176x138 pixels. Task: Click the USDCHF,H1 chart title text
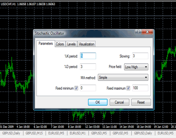click(8, 4)
